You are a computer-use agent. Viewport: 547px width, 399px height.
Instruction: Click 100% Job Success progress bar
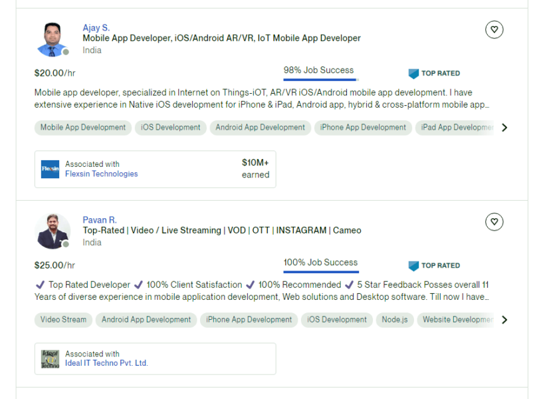320,271
